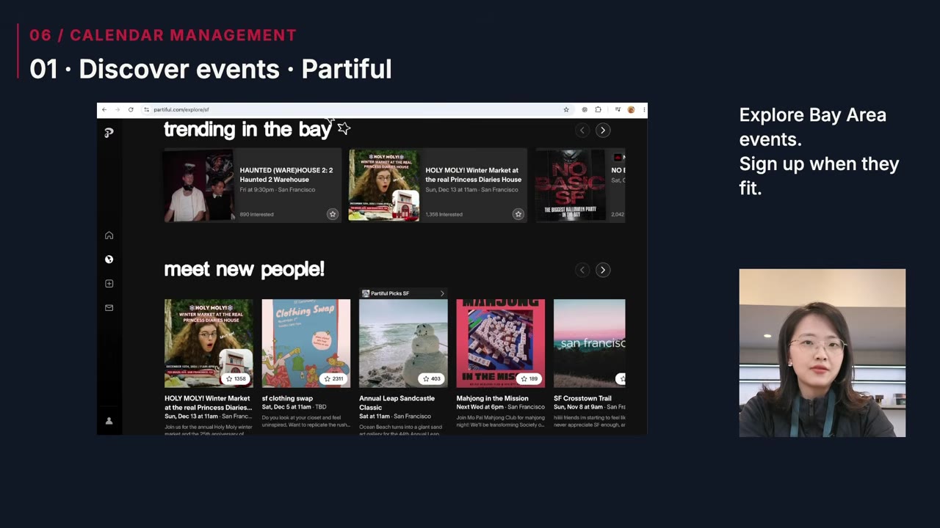Open the Chrome three-dot menu

[x=643, y=110]
